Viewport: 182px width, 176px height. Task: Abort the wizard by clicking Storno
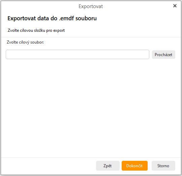(x=163, y=166)
